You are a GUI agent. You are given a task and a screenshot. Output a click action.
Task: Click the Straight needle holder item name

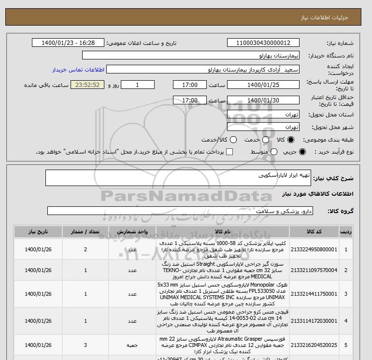point(223,270)
